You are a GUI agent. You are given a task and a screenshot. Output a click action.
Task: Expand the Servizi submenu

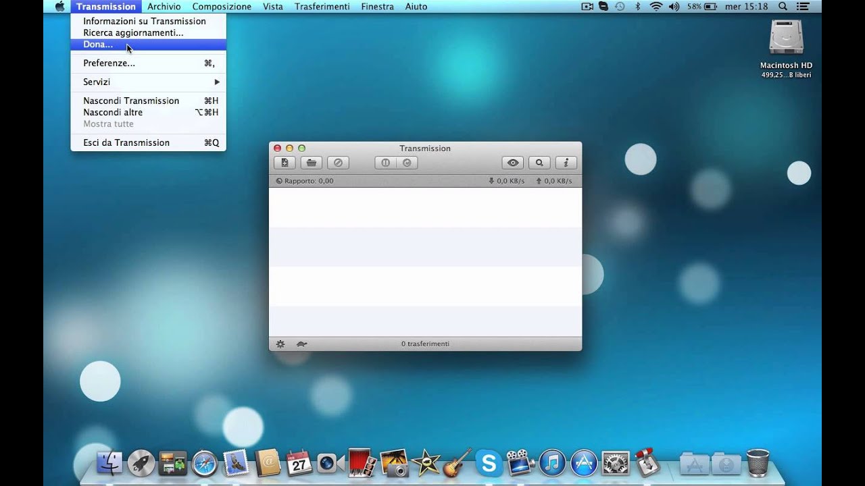coord(149,82)
